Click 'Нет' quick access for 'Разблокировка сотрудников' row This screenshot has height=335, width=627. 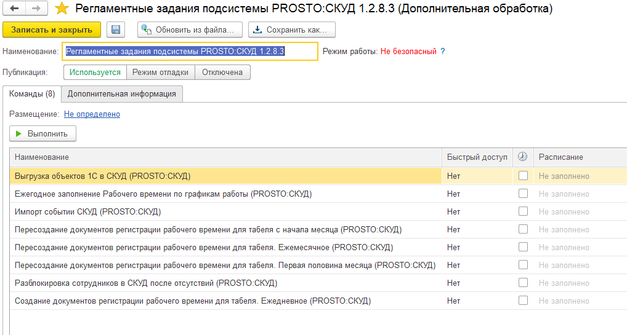pyautogui.click(x=453, y=283)
